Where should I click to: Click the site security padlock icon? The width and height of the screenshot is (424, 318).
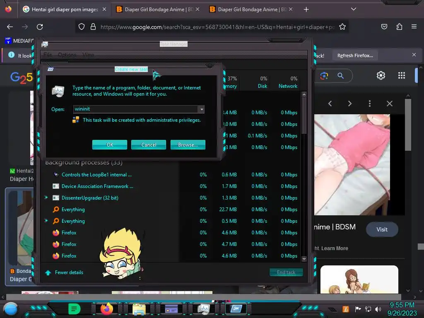click(x=93, y=27)
